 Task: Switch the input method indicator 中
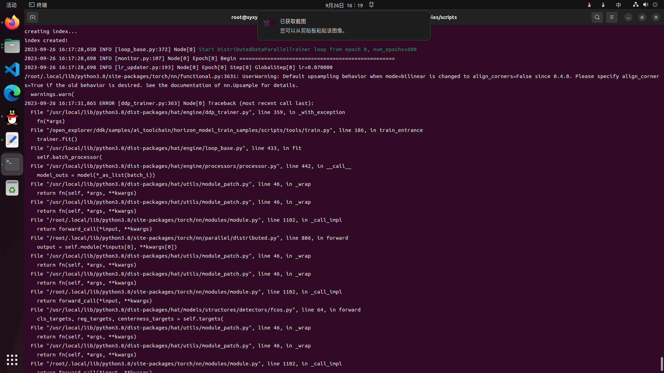618,5
